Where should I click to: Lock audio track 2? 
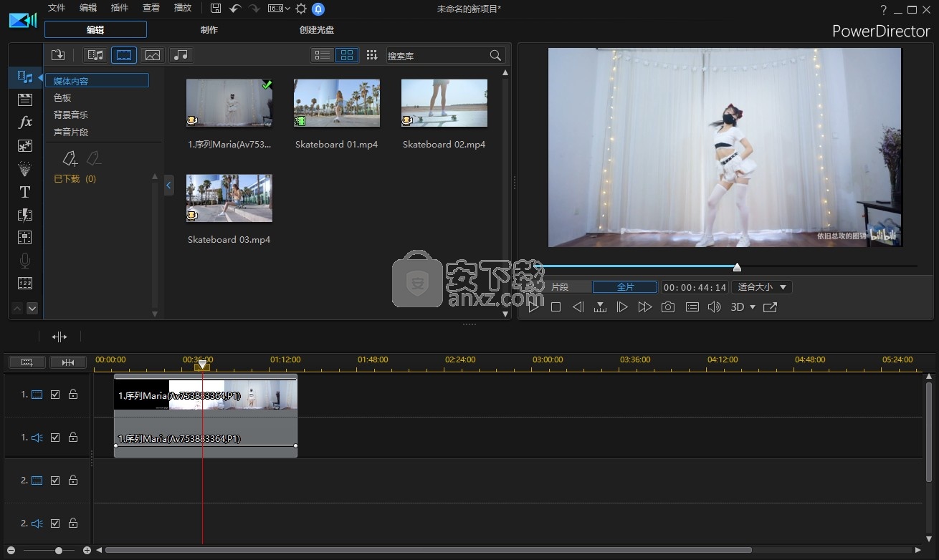point(73,523)
